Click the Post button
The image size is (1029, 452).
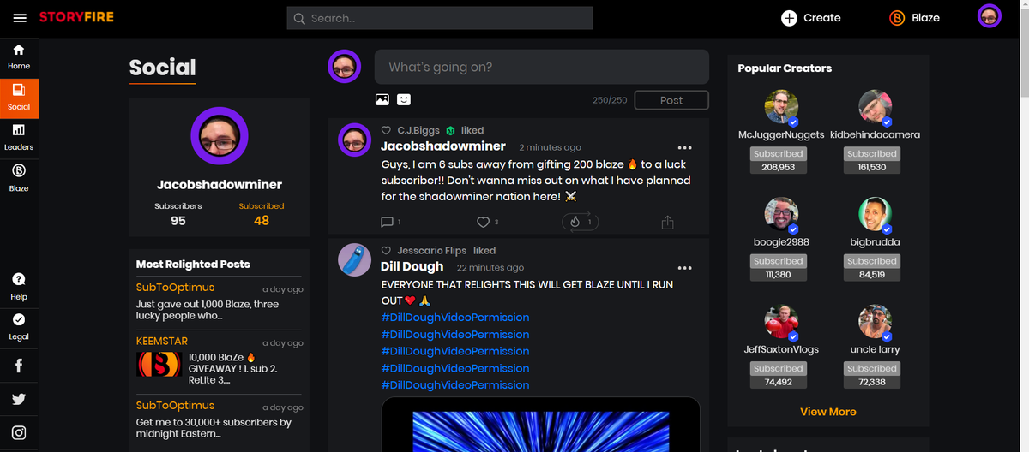point(671,100)
